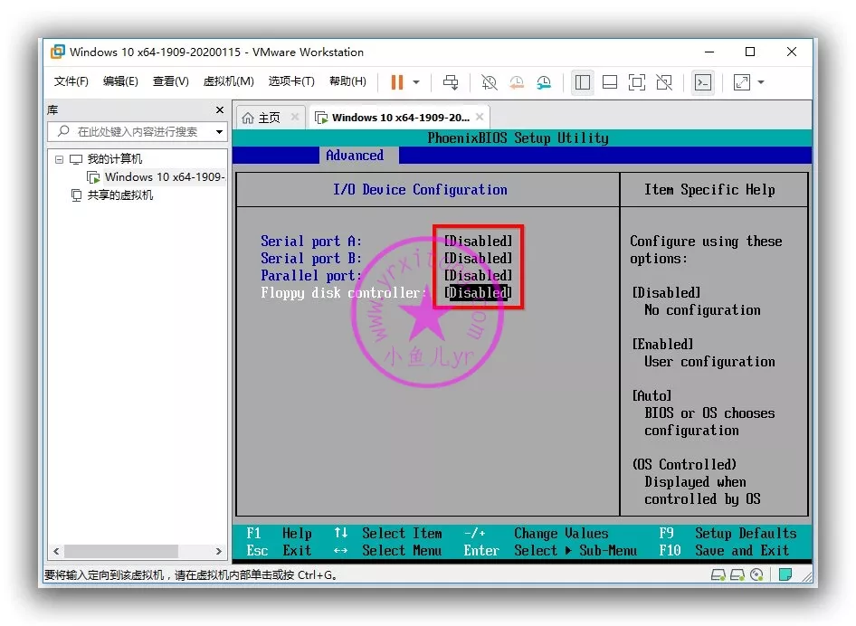
Task: Click the library search input field
Action: pyautogui.click(x=136, y=132)
